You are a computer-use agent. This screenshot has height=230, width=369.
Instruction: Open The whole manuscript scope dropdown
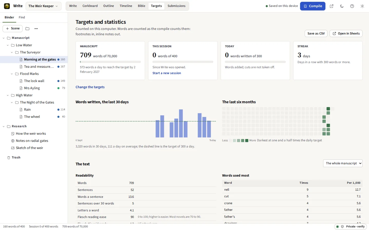343,163
